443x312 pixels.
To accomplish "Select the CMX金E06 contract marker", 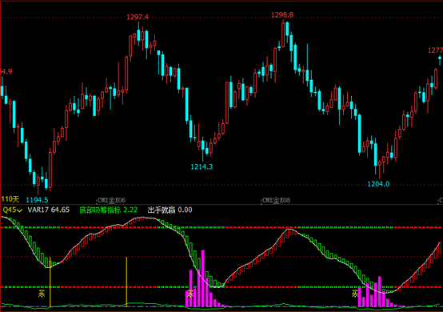I will [111, 200].
